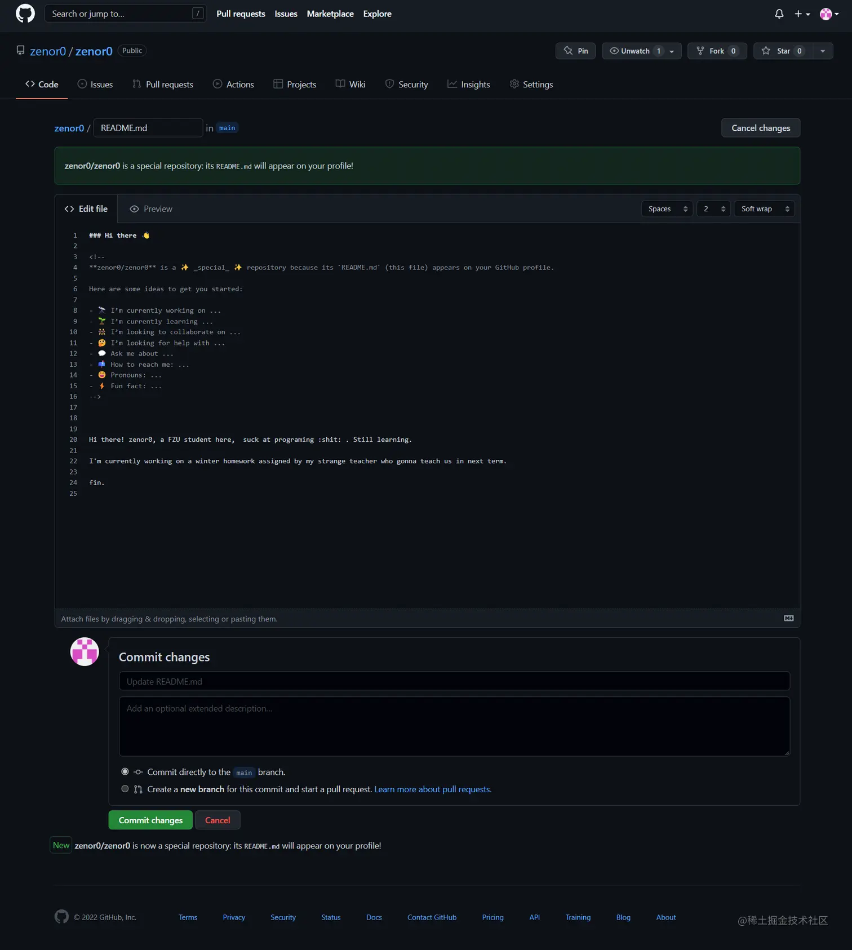Select Create a new branch option

[x=125, y=789]
